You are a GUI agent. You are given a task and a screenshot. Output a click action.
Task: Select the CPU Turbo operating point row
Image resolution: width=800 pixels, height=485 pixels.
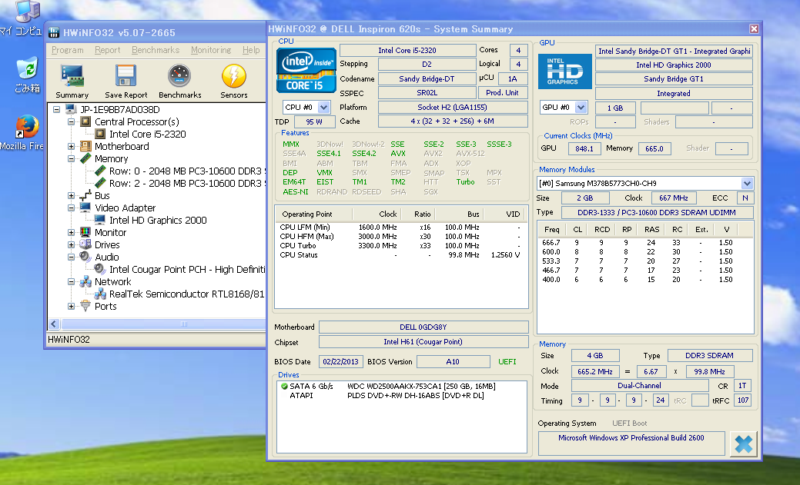tap(400, 245)
